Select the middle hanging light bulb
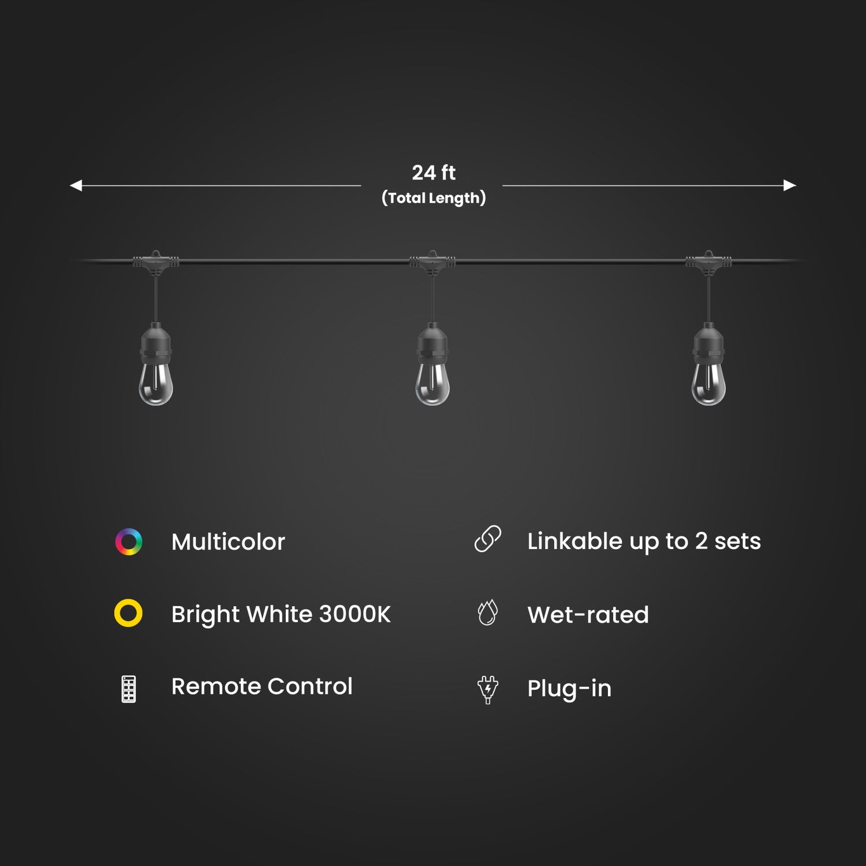This screenshot has height=866, width=866. point(432,364)
